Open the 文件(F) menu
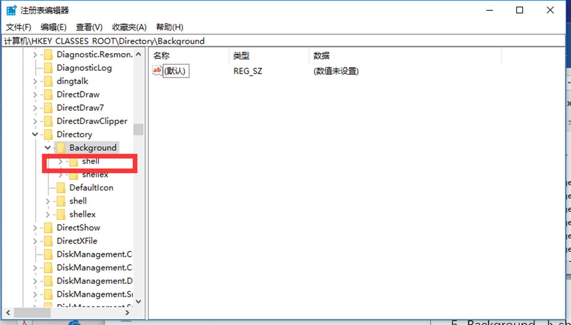Screen dimensions: 571x325 pyautogui.click(x=18, y=27)
